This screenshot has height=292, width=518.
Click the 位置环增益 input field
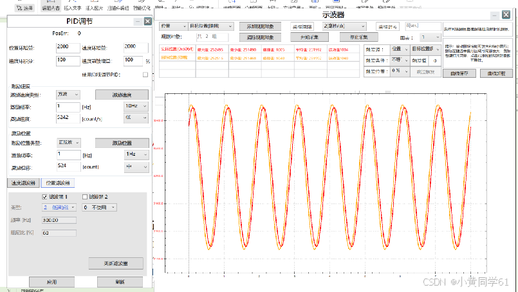[x=68, y=48]
